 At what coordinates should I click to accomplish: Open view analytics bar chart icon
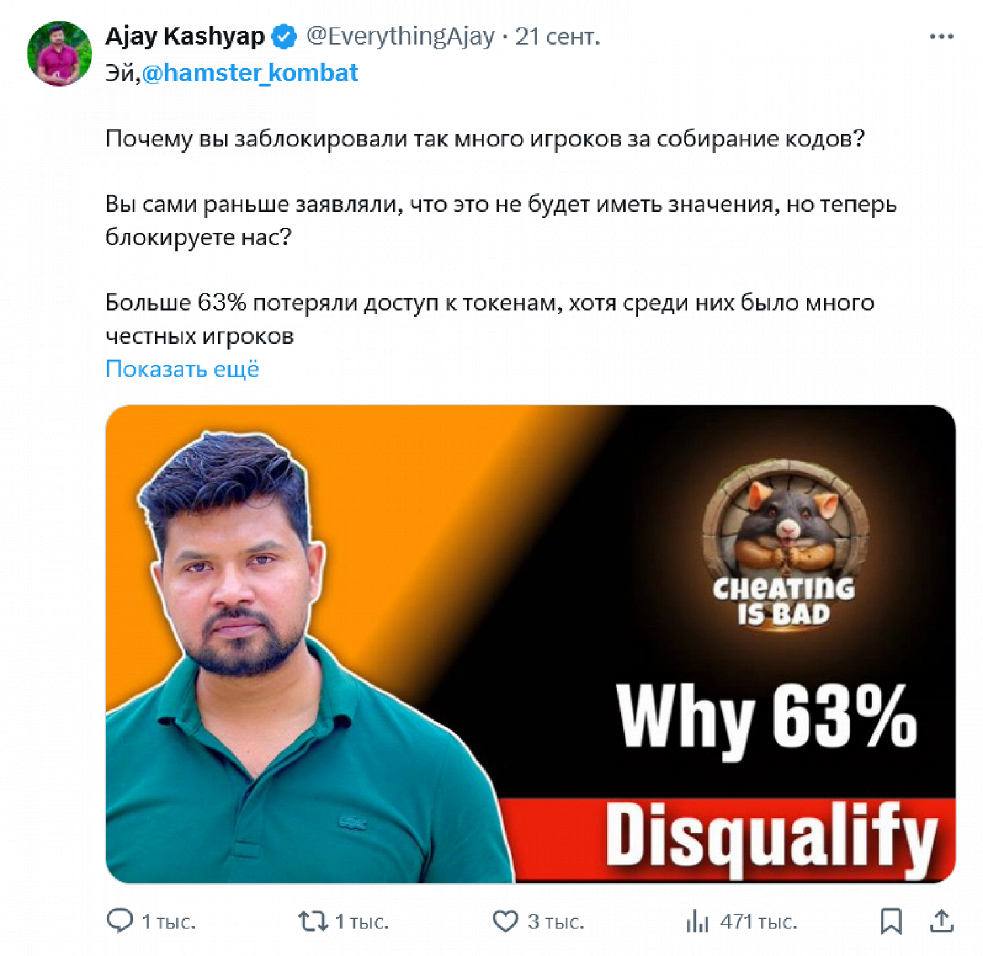coord(697,921)
